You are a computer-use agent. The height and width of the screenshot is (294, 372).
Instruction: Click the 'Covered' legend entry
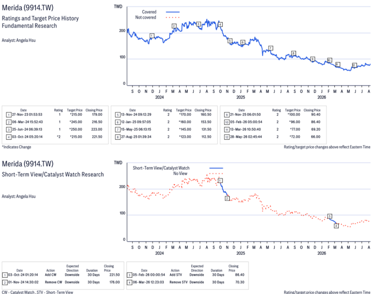coord(160,12)
